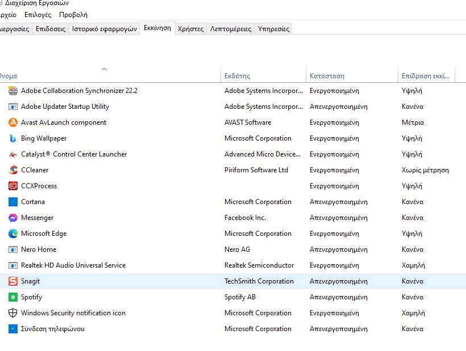Image resolution: width=466 pixels, height=351 pixels.
Task: Click Spotify AB publisher cell
Action: pyautogui.click(x=240, y=297)
